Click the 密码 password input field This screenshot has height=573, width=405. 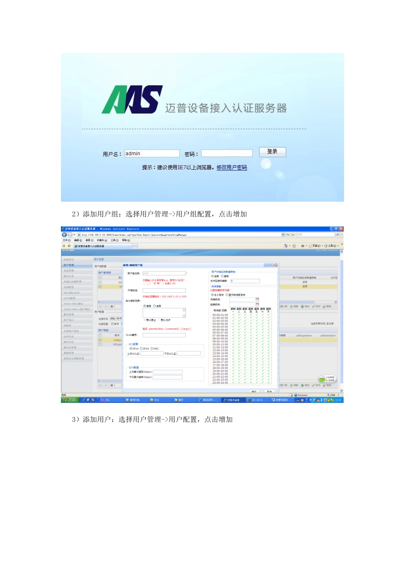click(x=227, y=153)
